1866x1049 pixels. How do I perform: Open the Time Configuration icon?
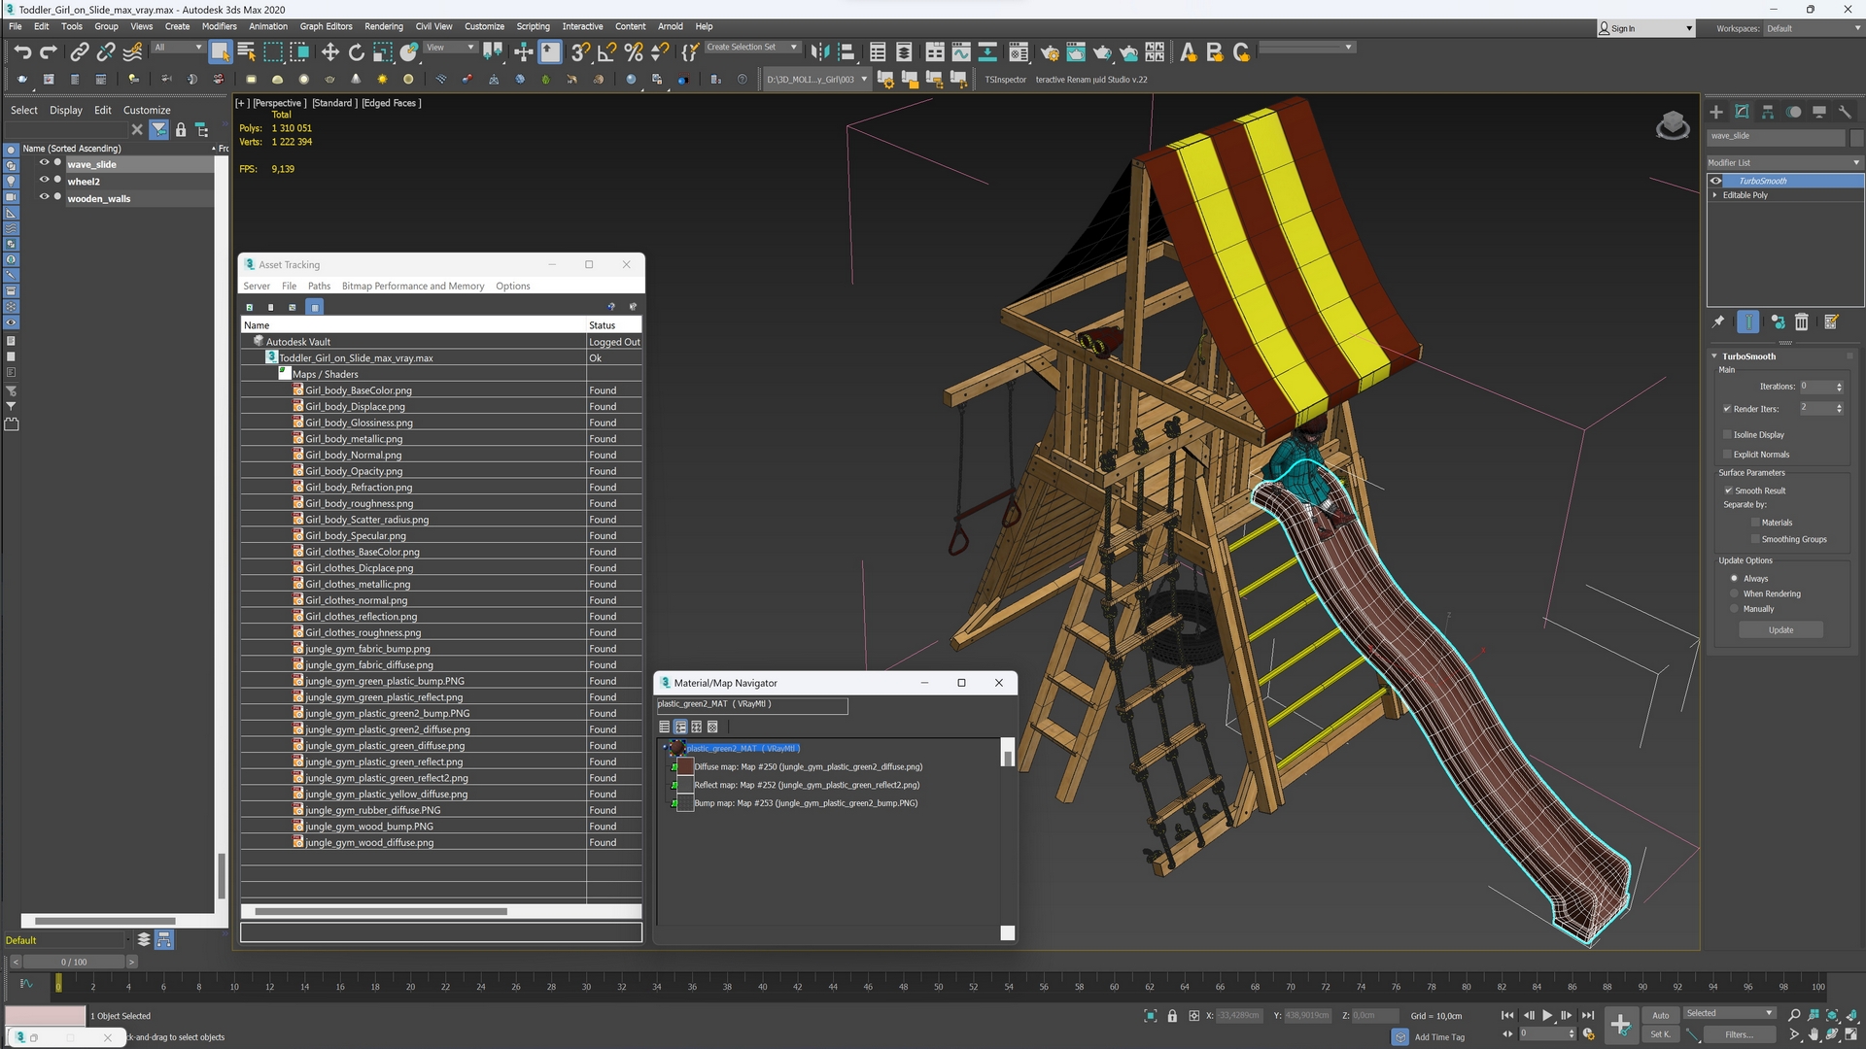[1589, 1034]
